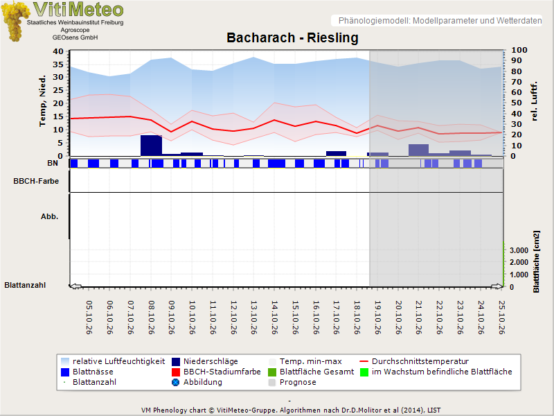Click the blue Blattnässe legend swatch

pos(65,372)
